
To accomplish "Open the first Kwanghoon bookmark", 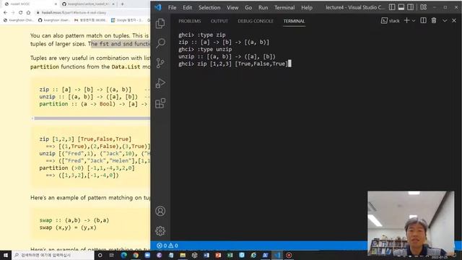I will [19, 20].
